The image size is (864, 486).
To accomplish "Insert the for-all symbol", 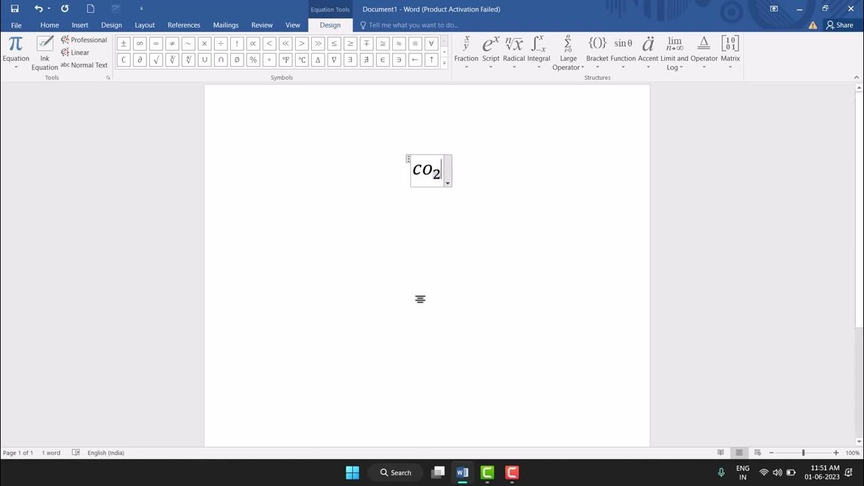I will pyautogui.click(x=431, y=43).
